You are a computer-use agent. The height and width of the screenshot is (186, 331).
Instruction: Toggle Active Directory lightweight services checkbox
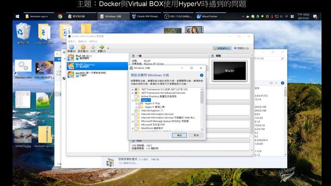tap(136, 97)
